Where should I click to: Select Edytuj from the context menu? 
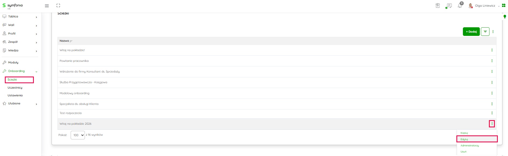464,139
